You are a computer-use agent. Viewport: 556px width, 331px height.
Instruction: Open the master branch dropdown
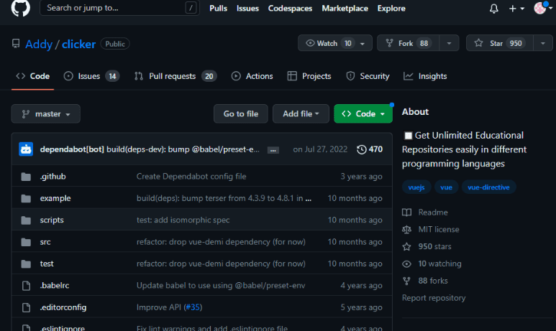coord(46,114)
